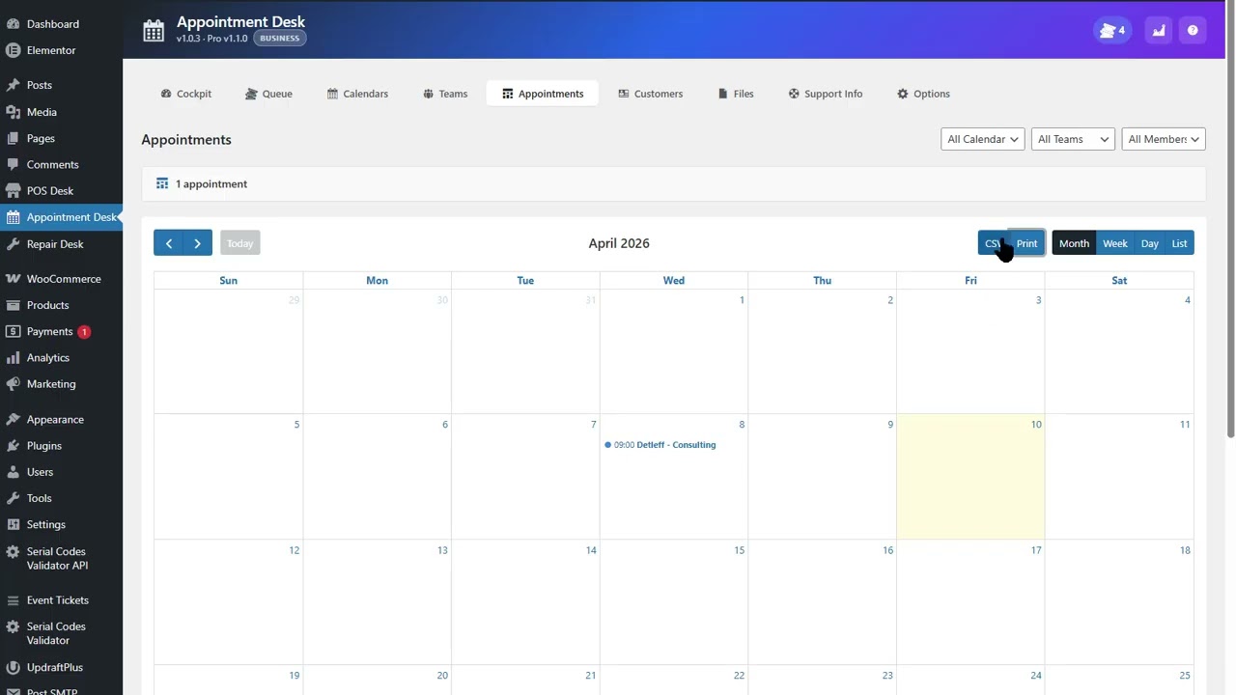
Task: Click the Products icon in the sidebar
Action: click(x=13, y=305)
